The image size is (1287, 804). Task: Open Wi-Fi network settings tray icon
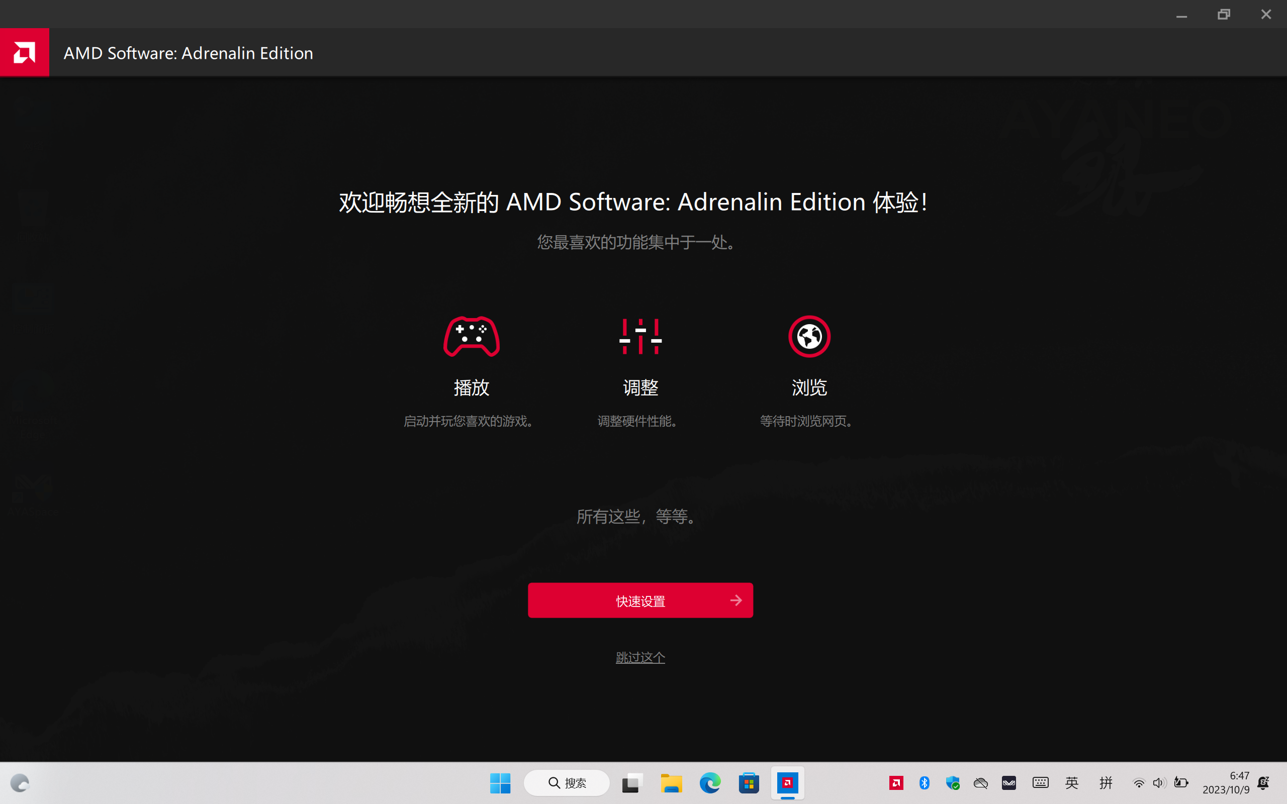[1139, 783]
